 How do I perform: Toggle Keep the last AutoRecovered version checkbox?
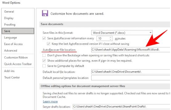click(48, 44)
